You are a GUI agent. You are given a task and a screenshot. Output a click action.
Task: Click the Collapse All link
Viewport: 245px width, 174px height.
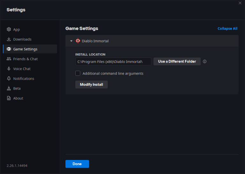point(227,29)
